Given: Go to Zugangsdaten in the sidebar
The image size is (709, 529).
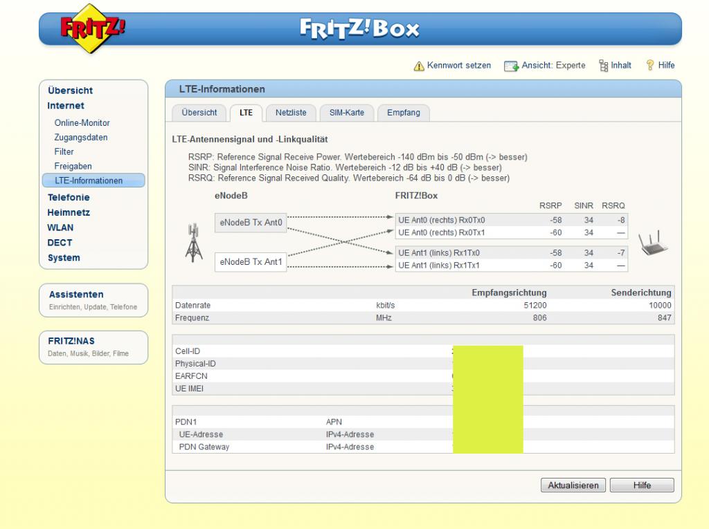Looking at the screenshot, I should click(81, 138).
